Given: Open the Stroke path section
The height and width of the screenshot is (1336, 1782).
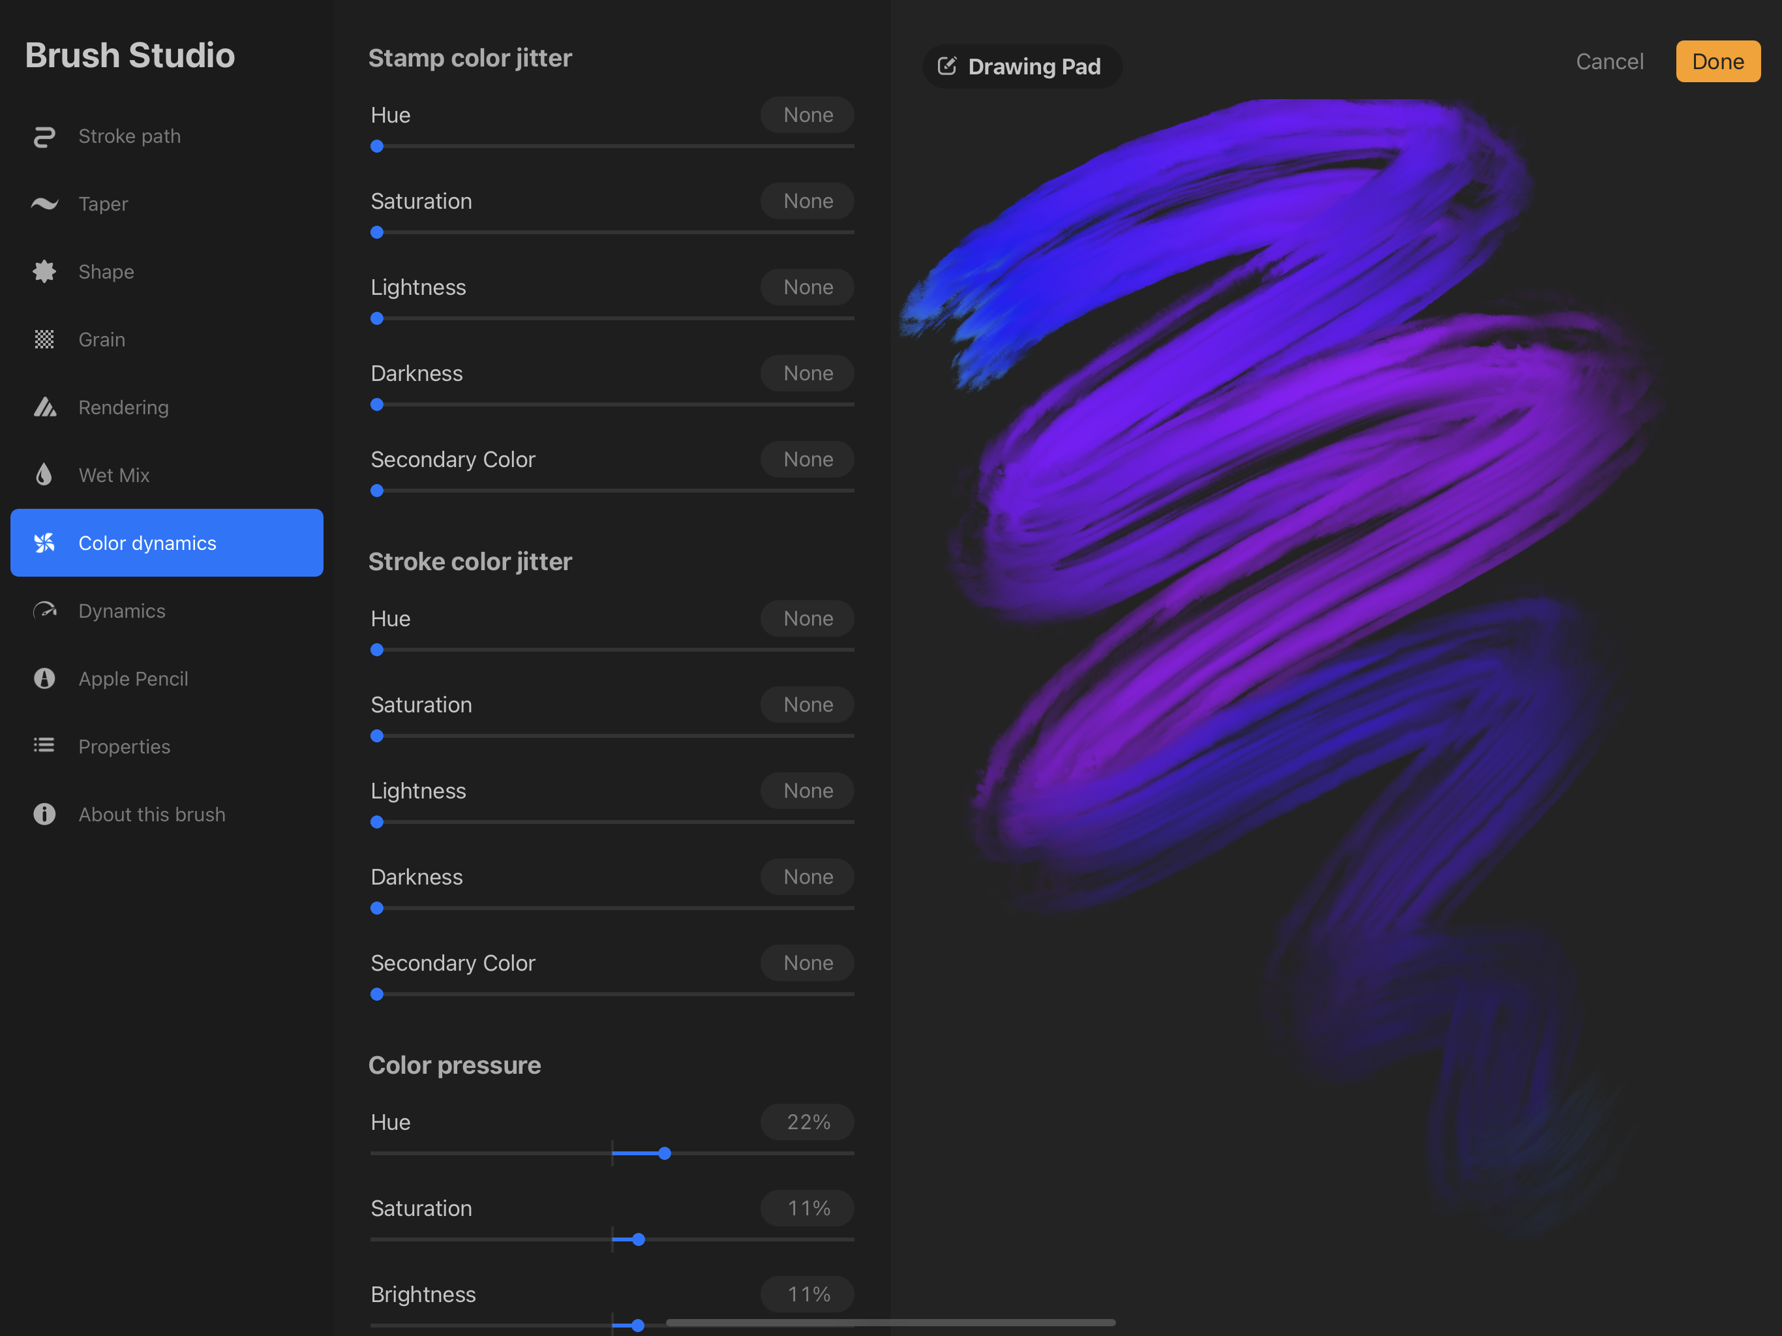Looking at the screenshot, I should (x=167, y=136).
